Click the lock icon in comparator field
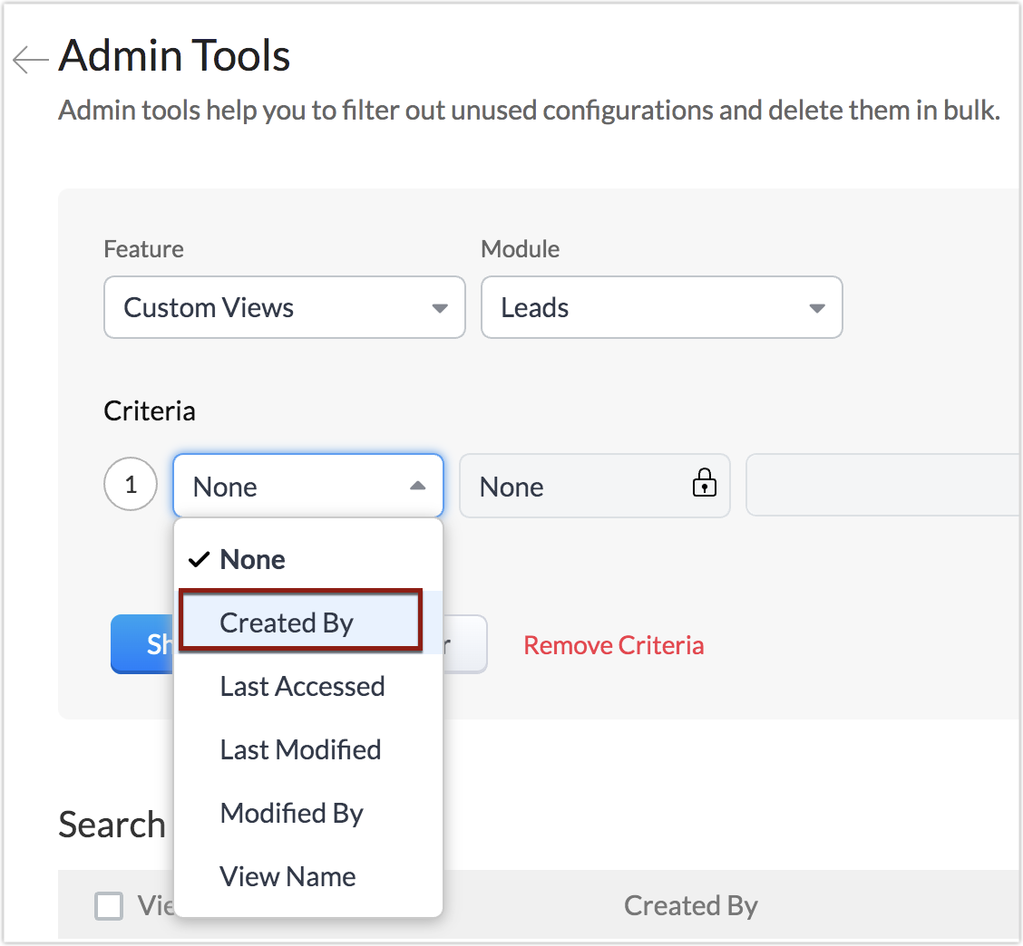 click(704, 484)
